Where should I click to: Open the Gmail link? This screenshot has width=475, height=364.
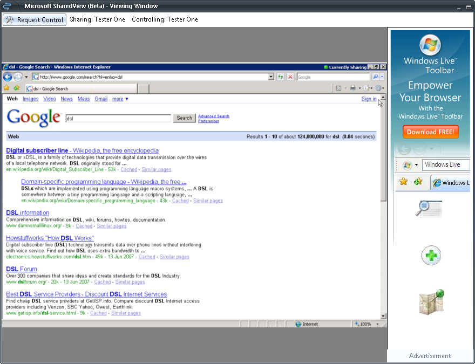[101, 99]
